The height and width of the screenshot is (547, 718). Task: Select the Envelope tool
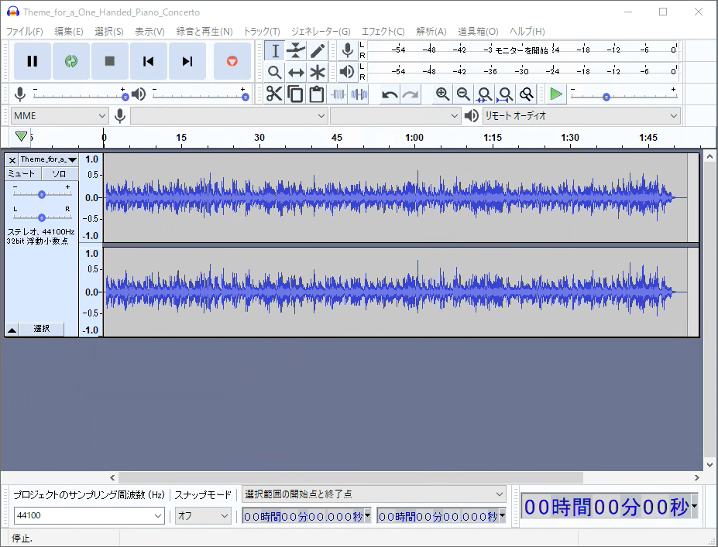coord(296,51)
